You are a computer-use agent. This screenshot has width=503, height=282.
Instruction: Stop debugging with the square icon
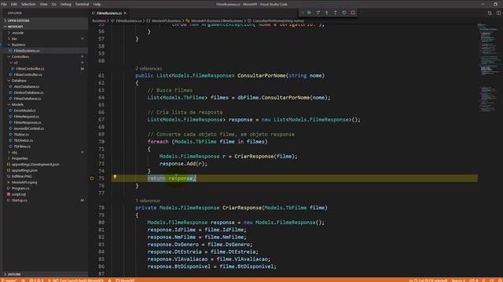(353, 13)
